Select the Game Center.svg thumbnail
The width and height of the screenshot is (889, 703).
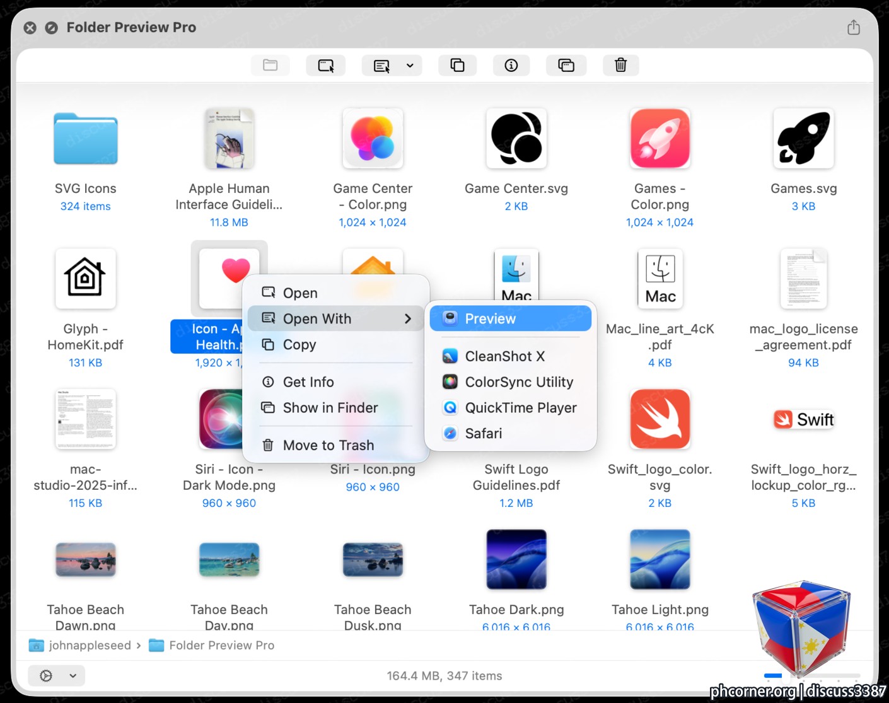(516, 139)
